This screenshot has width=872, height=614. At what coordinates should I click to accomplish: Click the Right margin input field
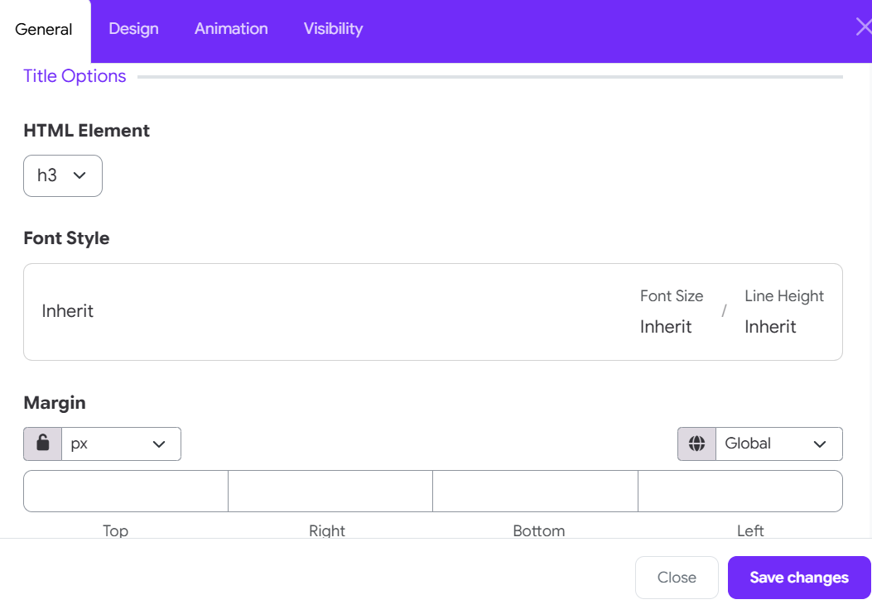[330, 492]
